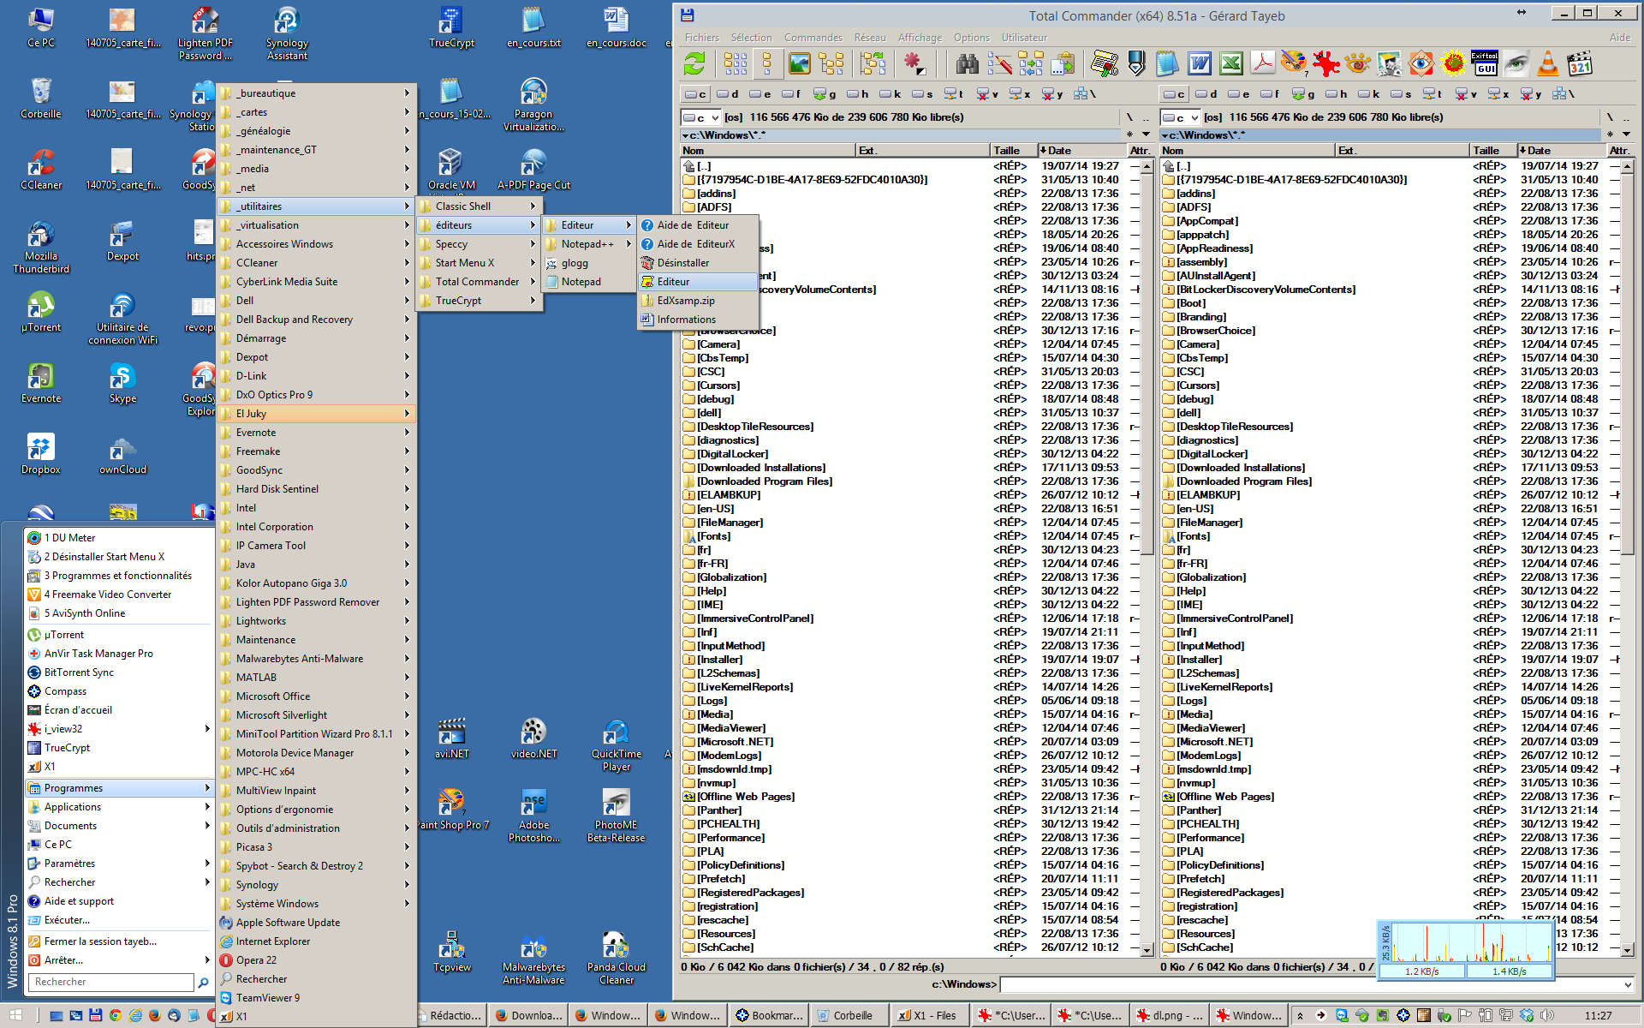Open the QuickTime Player desktop icon
This screenshot has height=1028, width=1644.
(x=616, y=745)
